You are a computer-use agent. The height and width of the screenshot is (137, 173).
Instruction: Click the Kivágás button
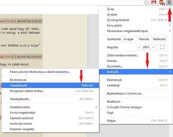coord(129,39)
